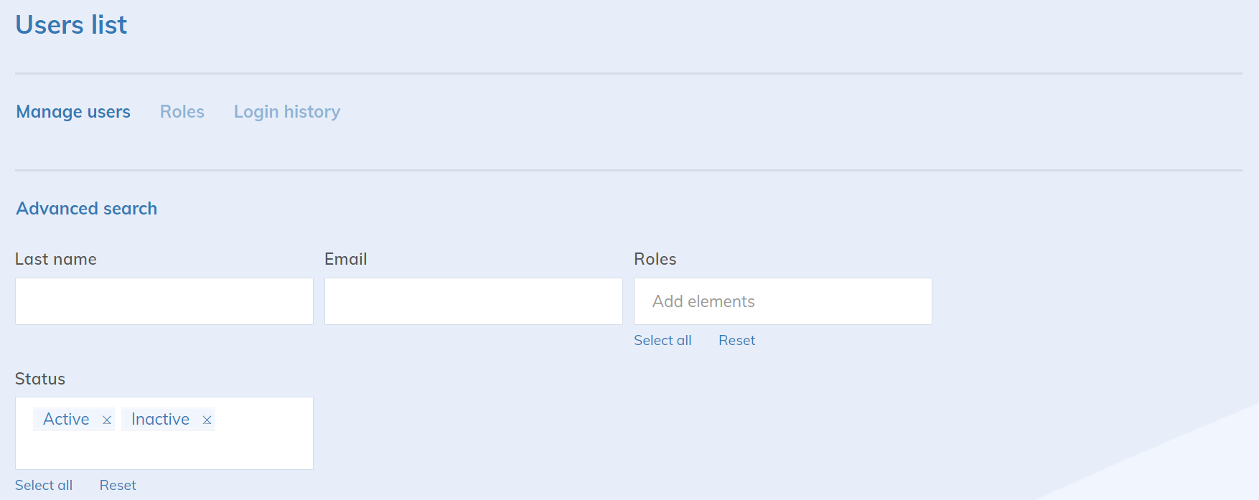
Task: Remove the Active status tag
Action: pos(107,420)
